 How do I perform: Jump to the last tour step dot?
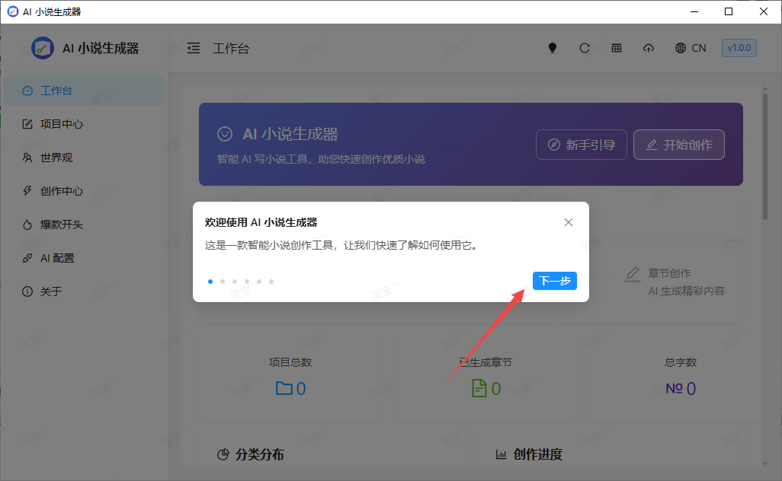click(x=271, y=282)
